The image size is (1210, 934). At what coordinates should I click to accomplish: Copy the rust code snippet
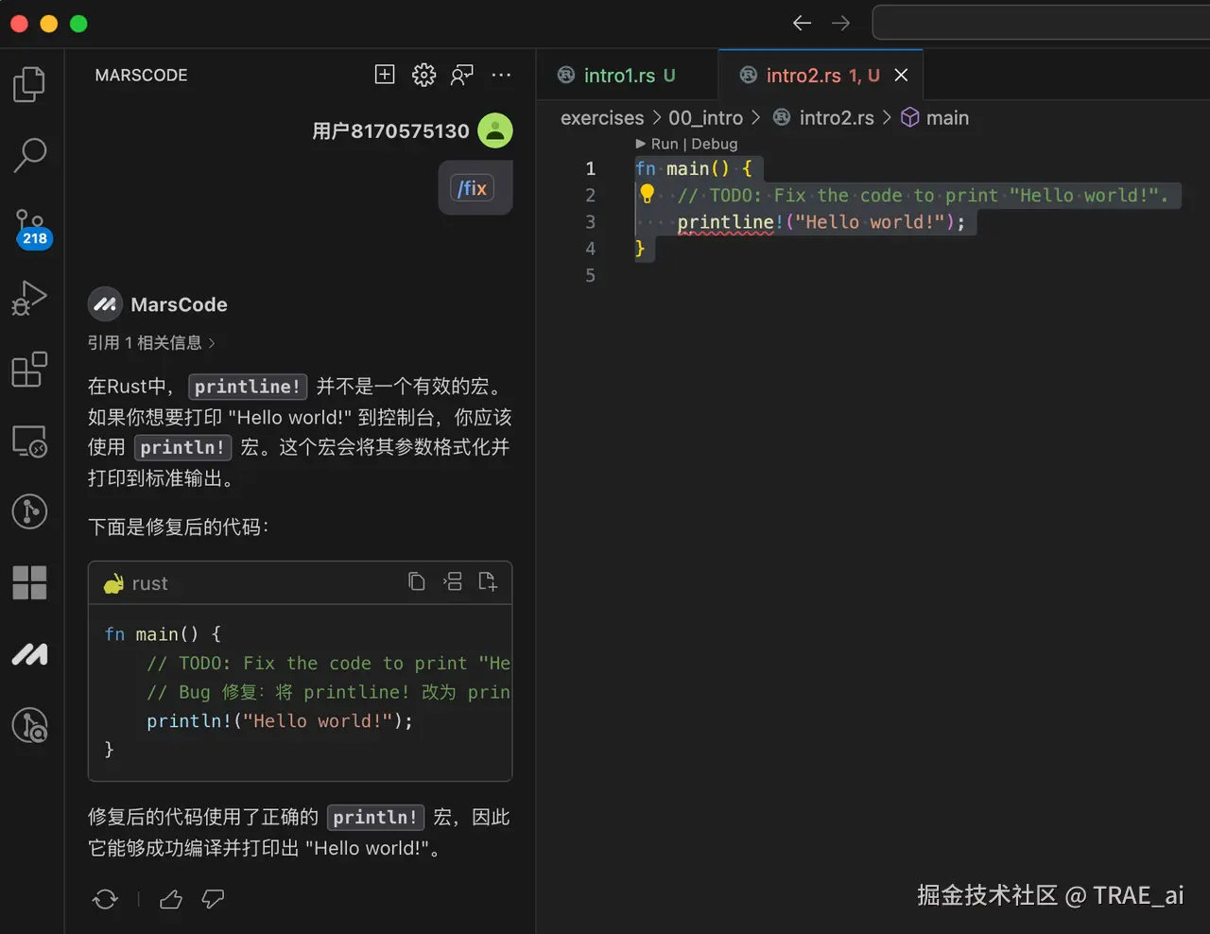coord(417,581)
